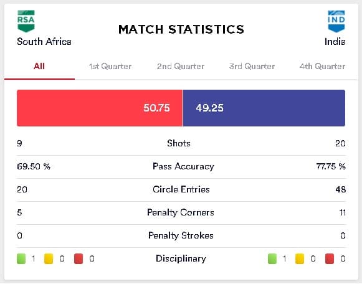Image resolution: width=362 pixels, height=284 pixels.
Task: Click the Shots statistic row label
Action: 179,143
